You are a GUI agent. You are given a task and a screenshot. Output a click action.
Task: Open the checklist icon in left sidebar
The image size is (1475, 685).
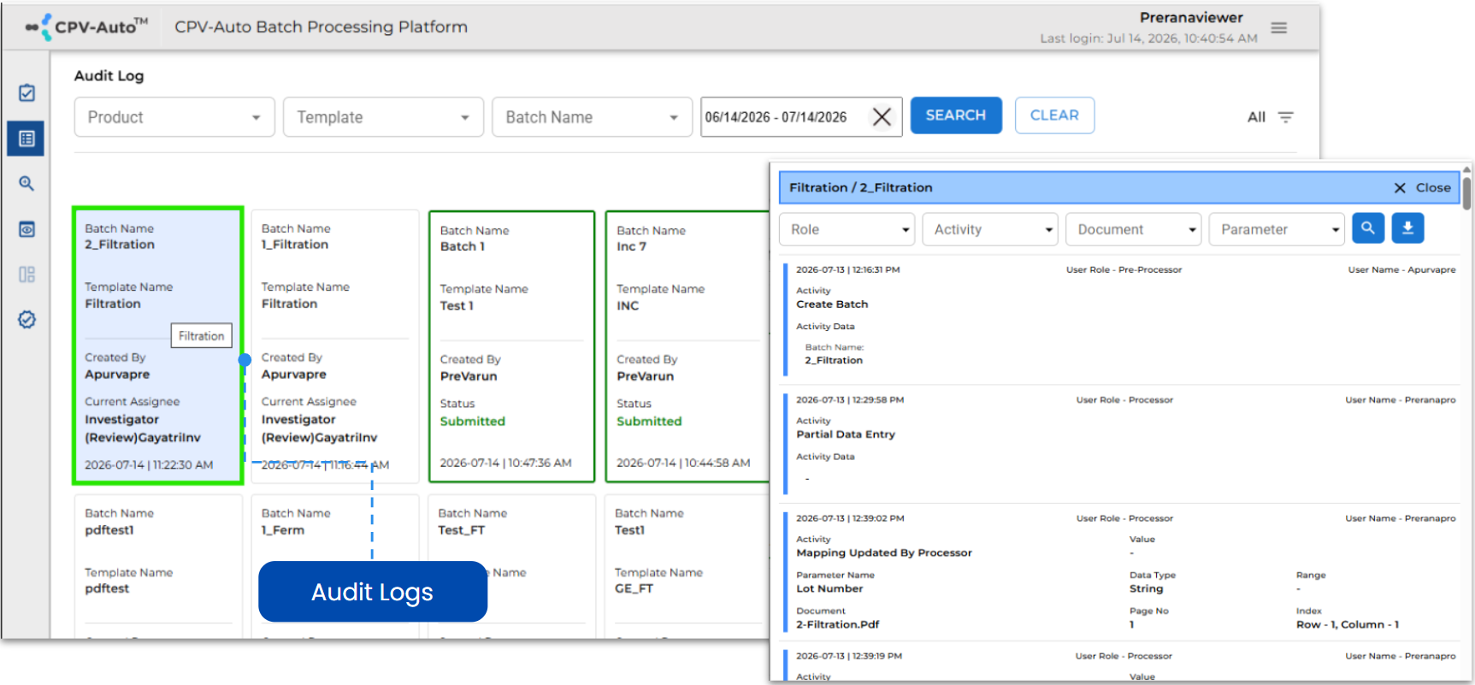point(27,92)
